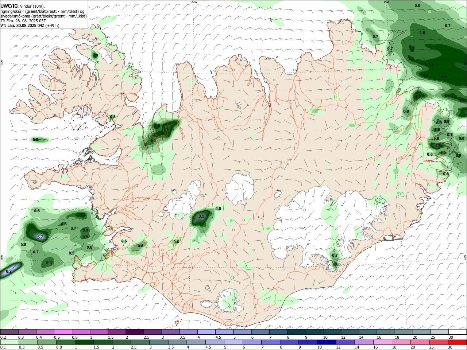Screen dimensions: 467x350
Task: Select the 1.4 precipitation value on the map
Action: coord(426,75)
